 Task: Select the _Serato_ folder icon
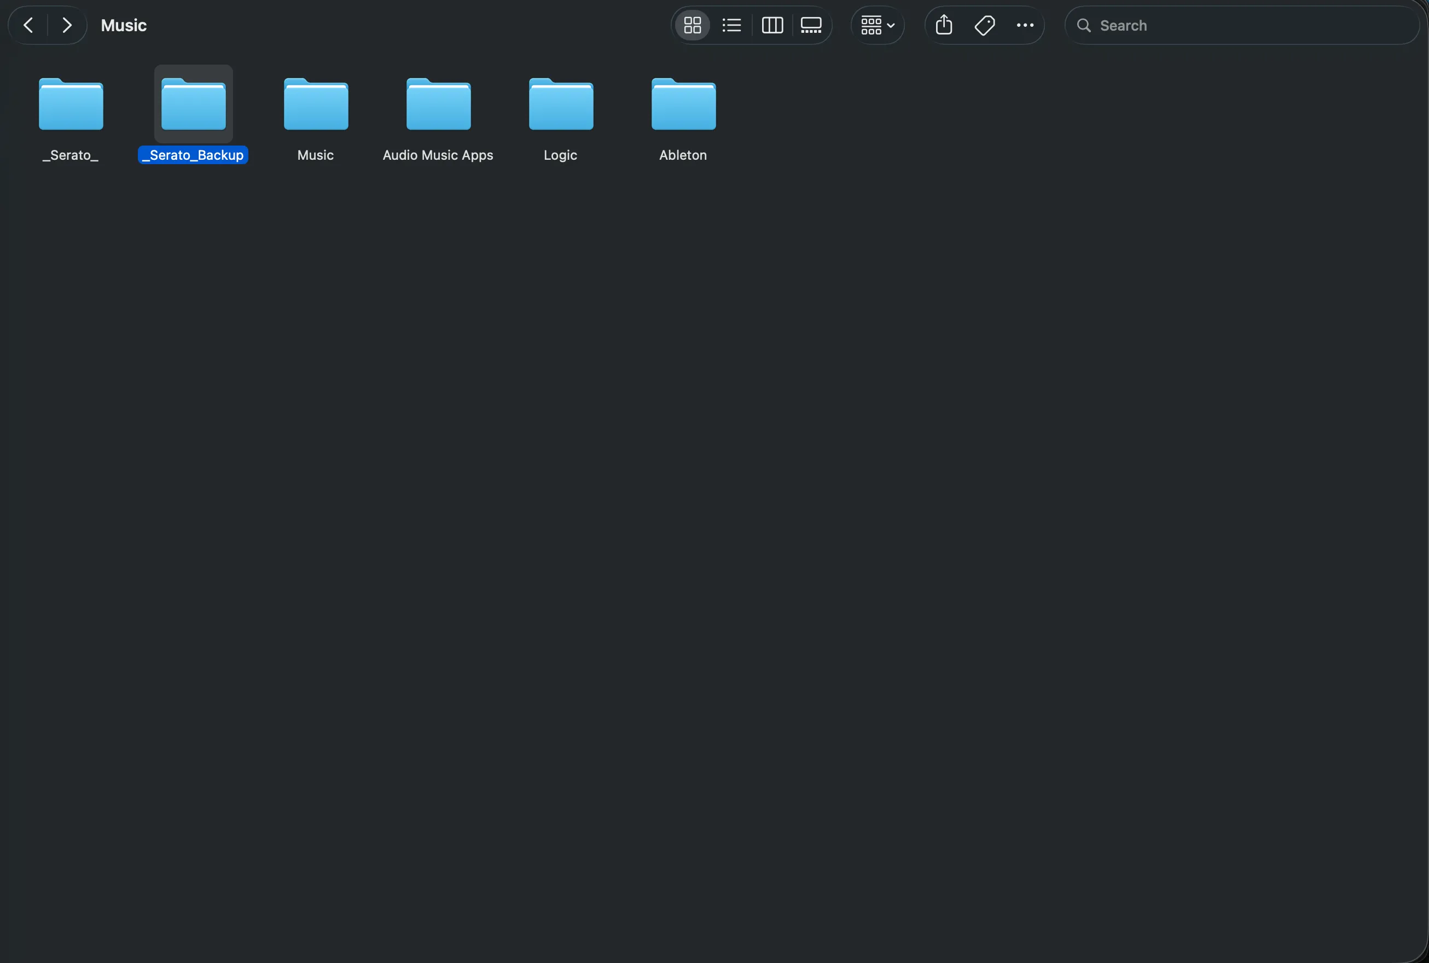[71, 104]
